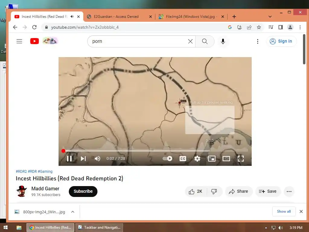Like the video (2K)
The height and width of the screenshot is (232, 309).
[x=196, y=191]
